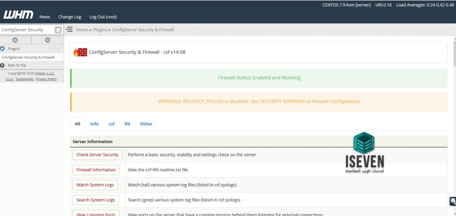Click 'View the csf+lfd readme.txt file' description
The height and width of the screenshot is (216, 456).
(x=158, y=170)
